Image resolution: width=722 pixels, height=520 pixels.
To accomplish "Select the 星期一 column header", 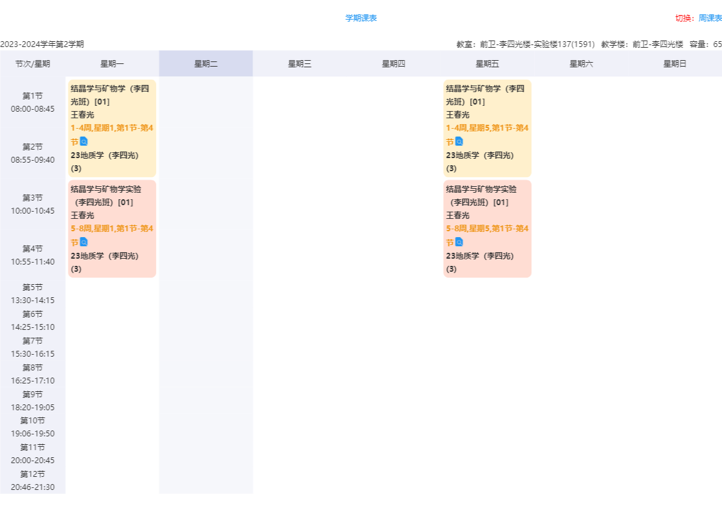I will coord(112,63).
